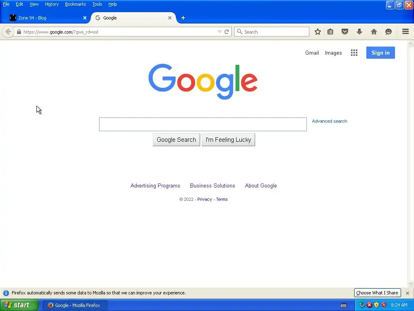Open the Privacy link
Screen dimensions: 414x311
pos(205,199)
